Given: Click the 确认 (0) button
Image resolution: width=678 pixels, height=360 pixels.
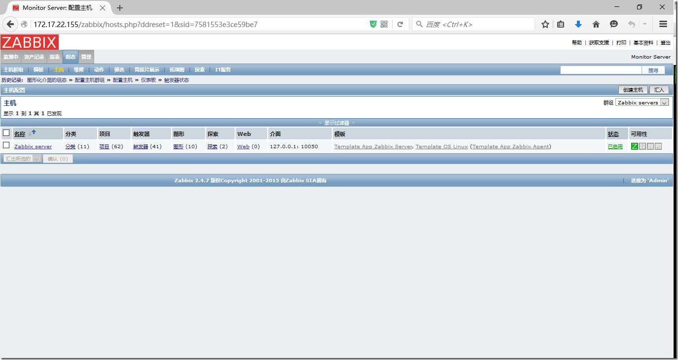Looking at the screenshot, I should (x=58, y=159).
